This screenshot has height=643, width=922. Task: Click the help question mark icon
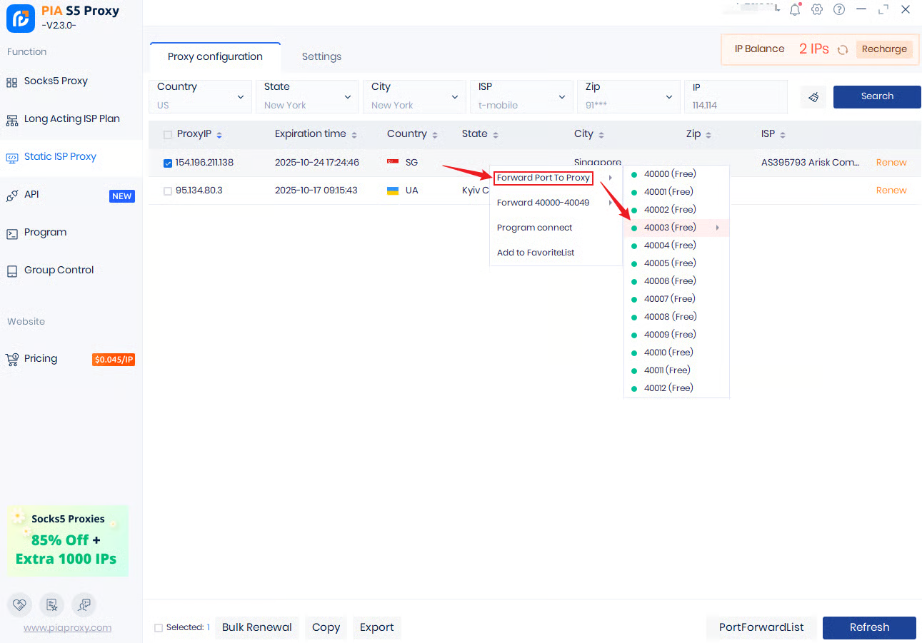tap(839, 10)
